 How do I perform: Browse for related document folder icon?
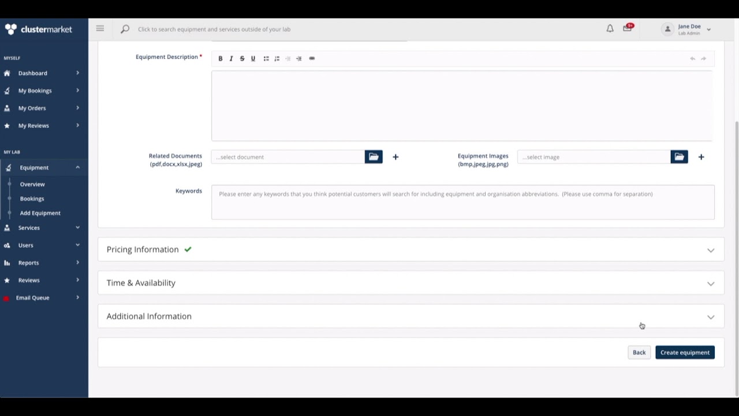374,157
